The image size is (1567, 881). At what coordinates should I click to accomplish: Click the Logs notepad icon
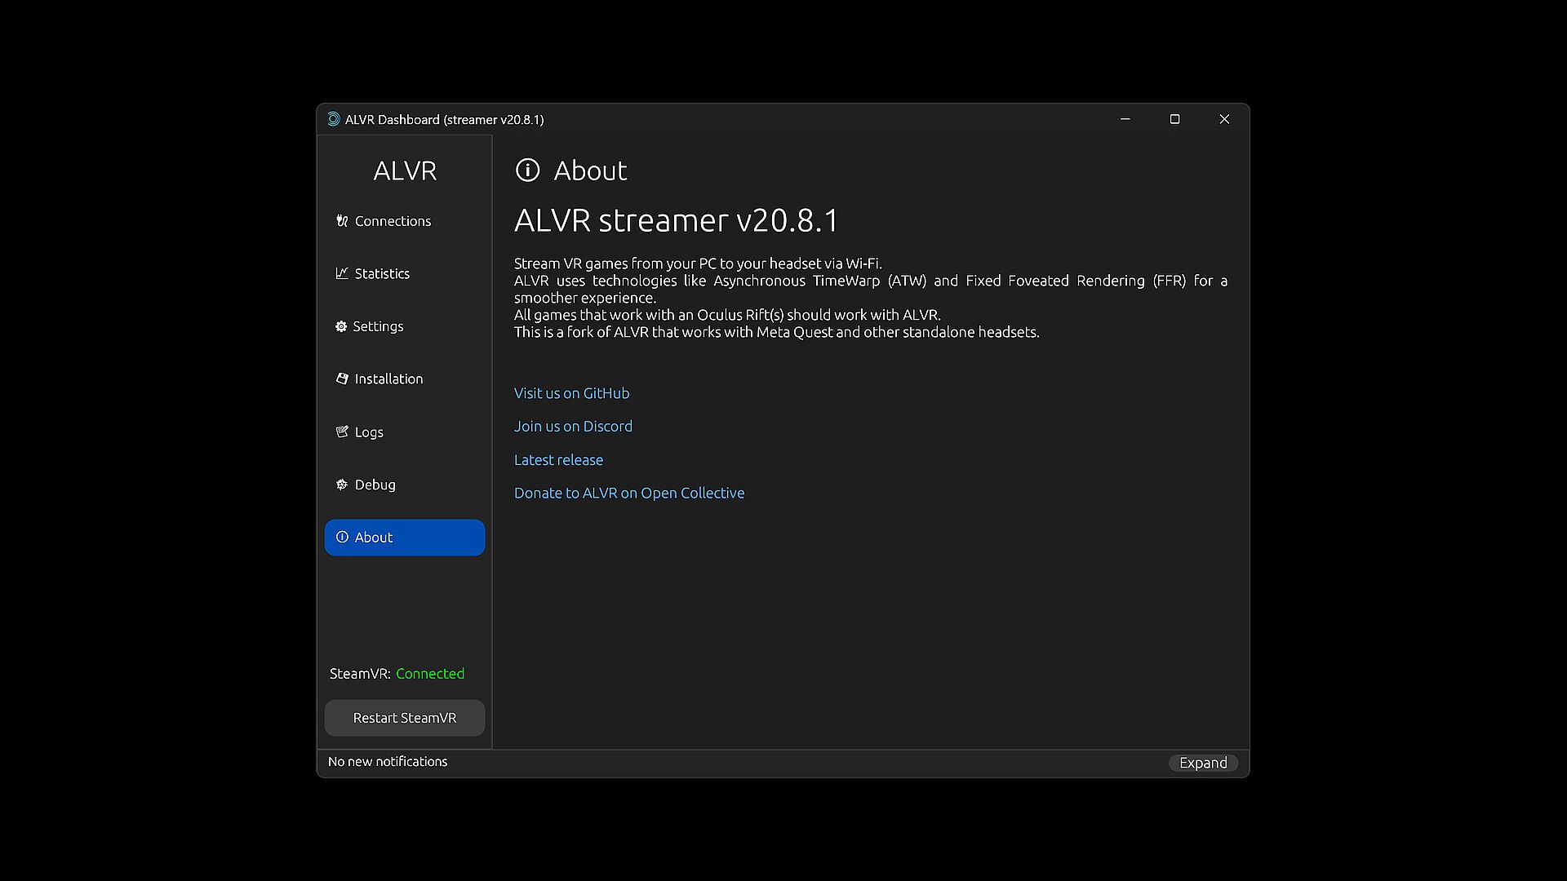tap(342, 432)
